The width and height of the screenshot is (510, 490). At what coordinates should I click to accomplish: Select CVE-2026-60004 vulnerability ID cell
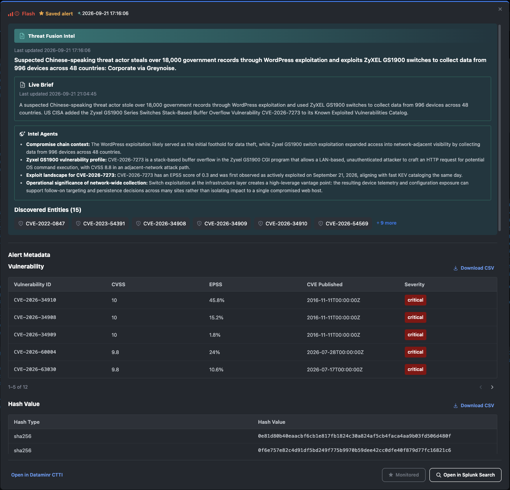click(35, 352)
